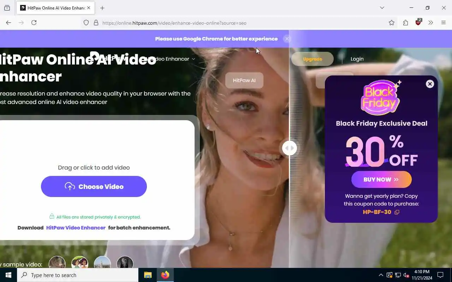The image size is (452, 282).
Task: Click the BUY NOW button
Action: pyautogui.click(x=381, y=179)
